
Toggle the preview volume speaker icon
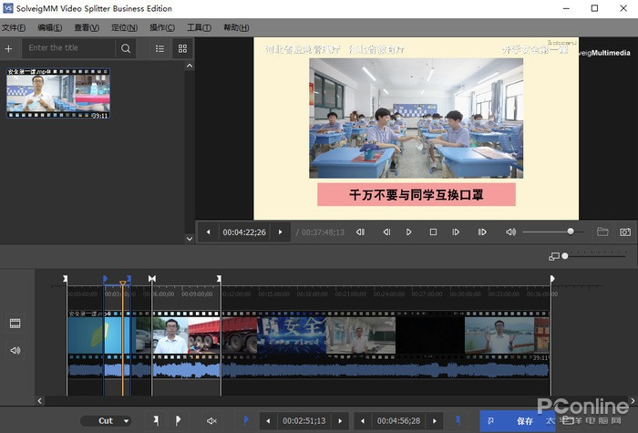coord(510,232)
